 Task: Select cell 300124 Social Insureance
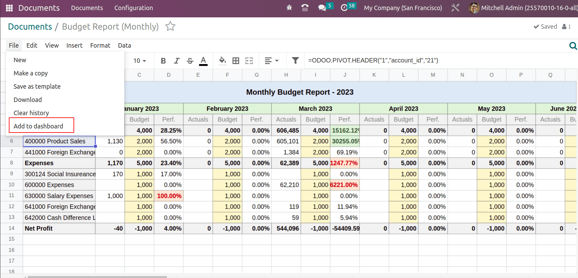point(59,174)
